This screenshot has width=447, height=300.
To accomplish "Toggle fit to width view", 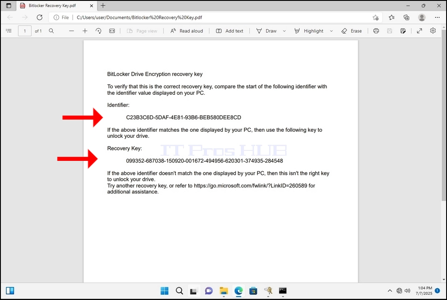I will coord(112,31).
